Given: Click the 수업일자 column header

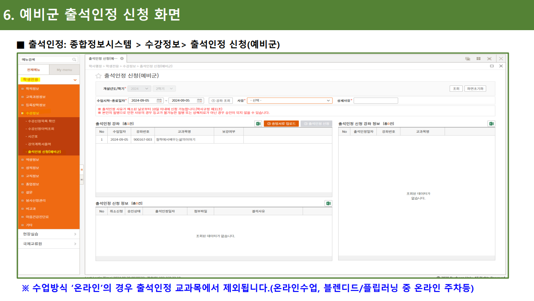Looking at the screenshot, I should 119,131.
